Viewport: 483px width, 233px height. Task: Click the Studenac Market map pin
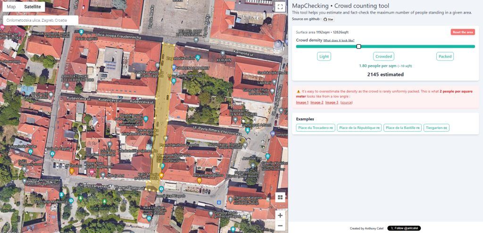point(174,67)
